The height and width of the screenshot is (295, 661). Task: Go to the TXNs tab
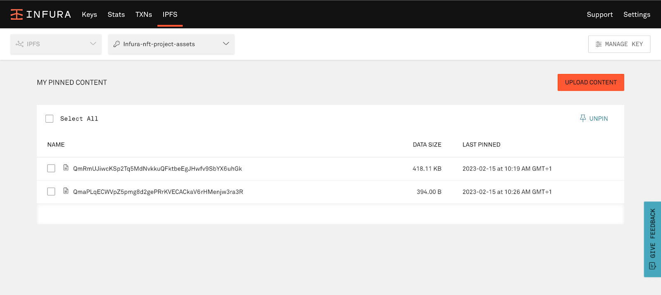click(x=144, y=14)
